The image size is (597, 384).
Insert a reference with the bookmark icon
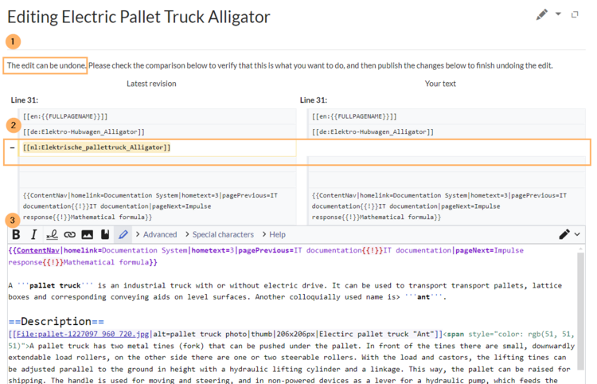click(x=105, y=235)
